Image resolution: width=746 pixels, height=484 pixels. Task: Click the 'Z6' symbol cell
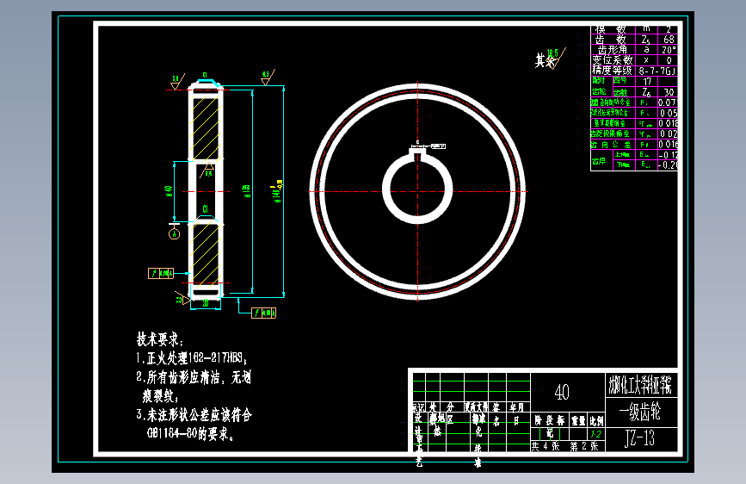646,92
